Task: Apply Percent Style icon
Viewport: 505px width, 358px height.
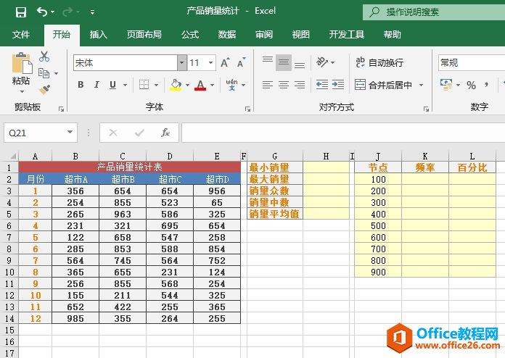Action: pos(471,86)
